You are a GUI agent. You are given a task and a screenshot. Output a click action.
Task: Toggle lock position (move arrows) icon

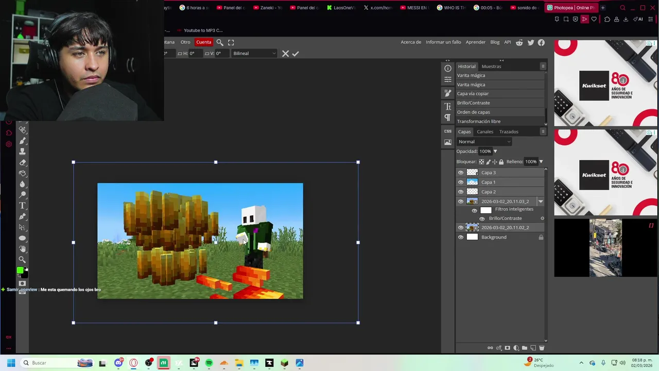click(495, 162)
